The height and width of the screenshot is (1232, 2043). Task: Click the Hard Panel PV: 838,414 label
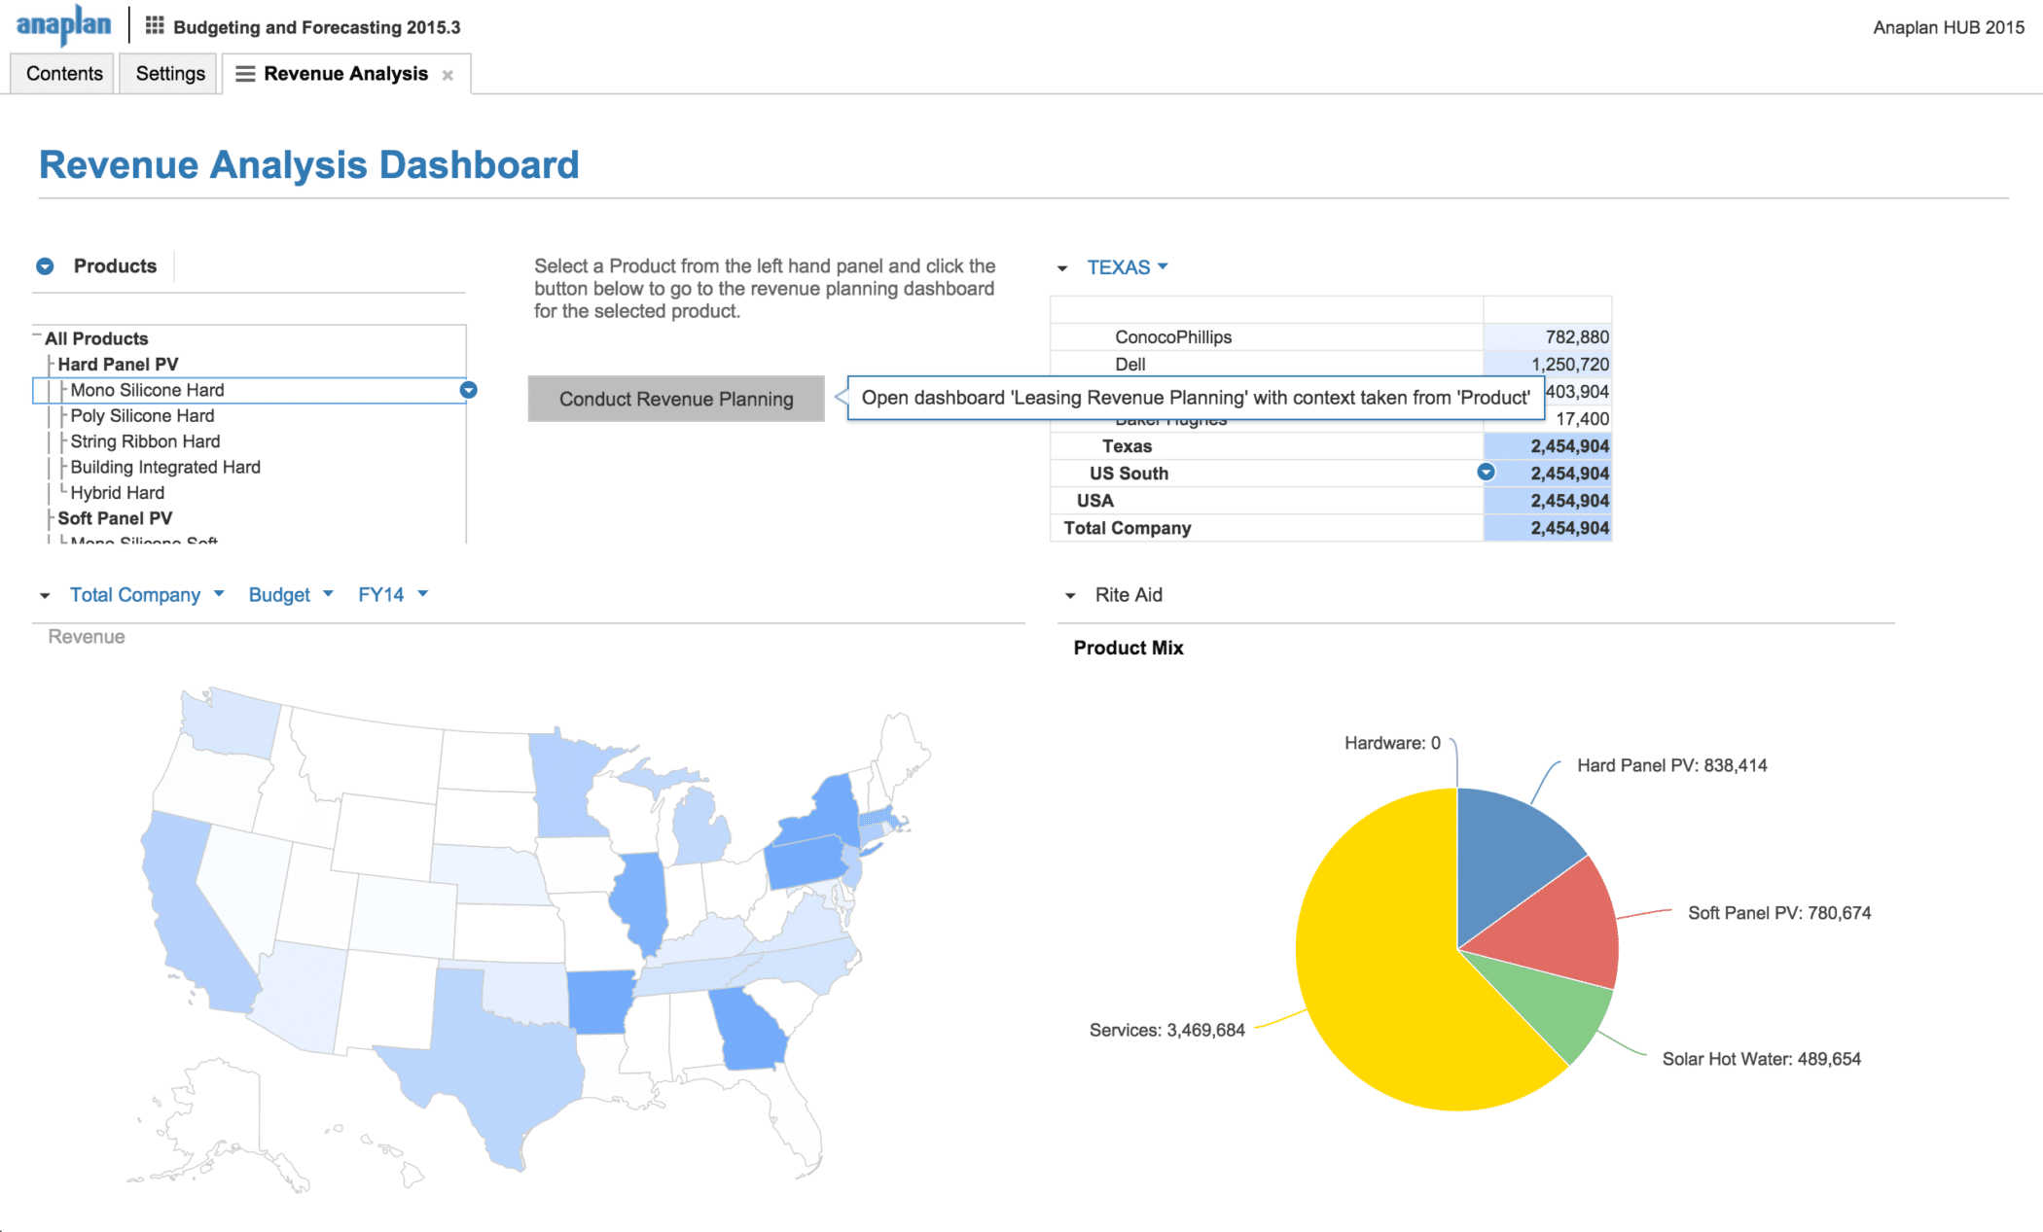pyautogui.click(x=1671, y=765)
